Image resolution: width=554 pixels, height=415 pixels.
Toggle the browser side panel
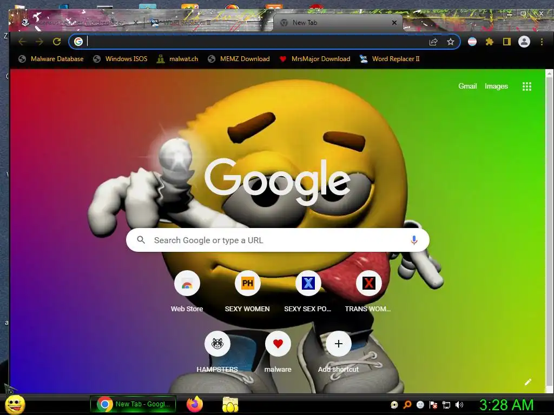pyautogui.click(x=506, y=42)
